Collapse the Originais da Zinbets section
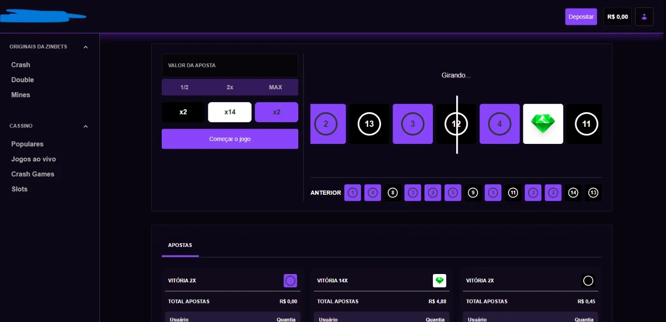This screenshot has width=666, height=322. tap(86, 47)
